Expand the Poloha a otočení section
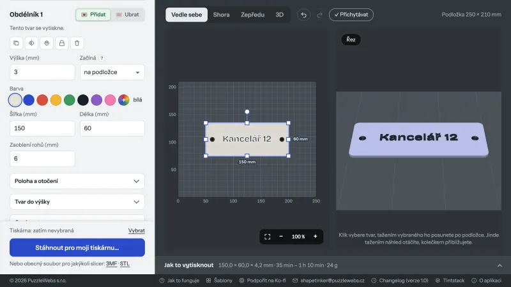This screenshot has width=511, height=287. pos(77,181)
